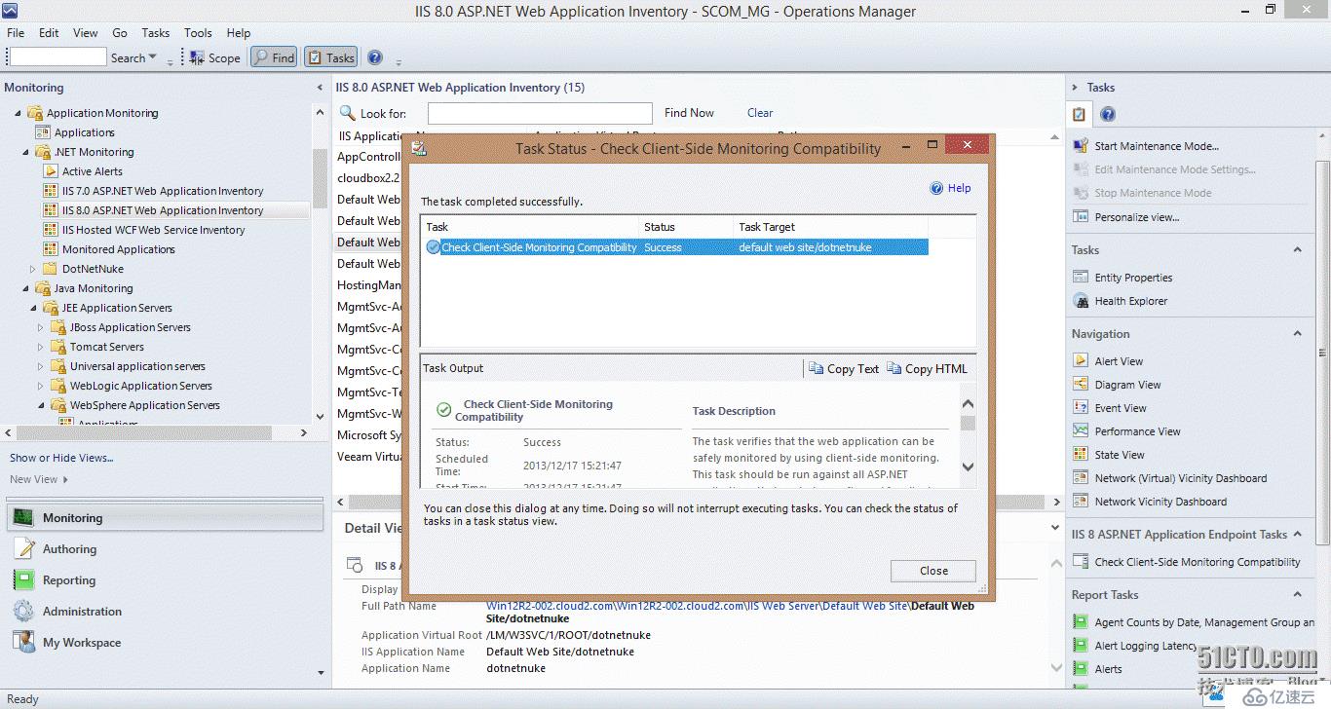Select the Applications view under Application Monitoring
The height and width of the screenshot is (709, 1331).
coord(85,132)
